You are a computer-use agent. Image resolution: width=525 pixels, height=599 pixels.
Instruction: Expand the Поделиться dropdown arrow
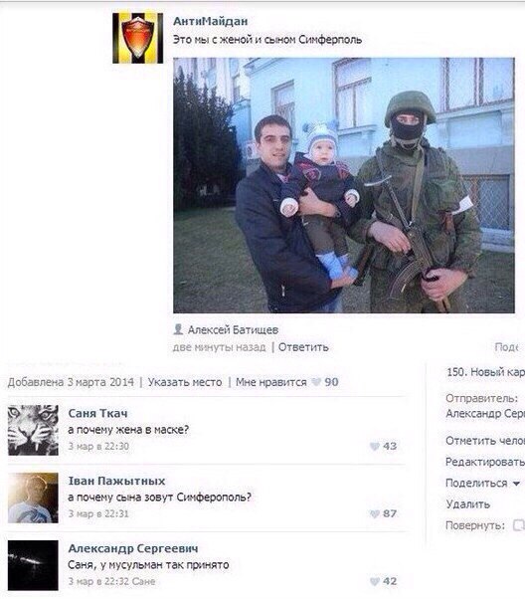click(x=516, y=484)
